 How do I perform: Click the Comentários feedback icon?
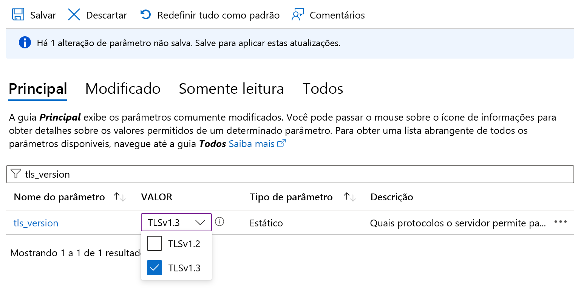[298, 15]
